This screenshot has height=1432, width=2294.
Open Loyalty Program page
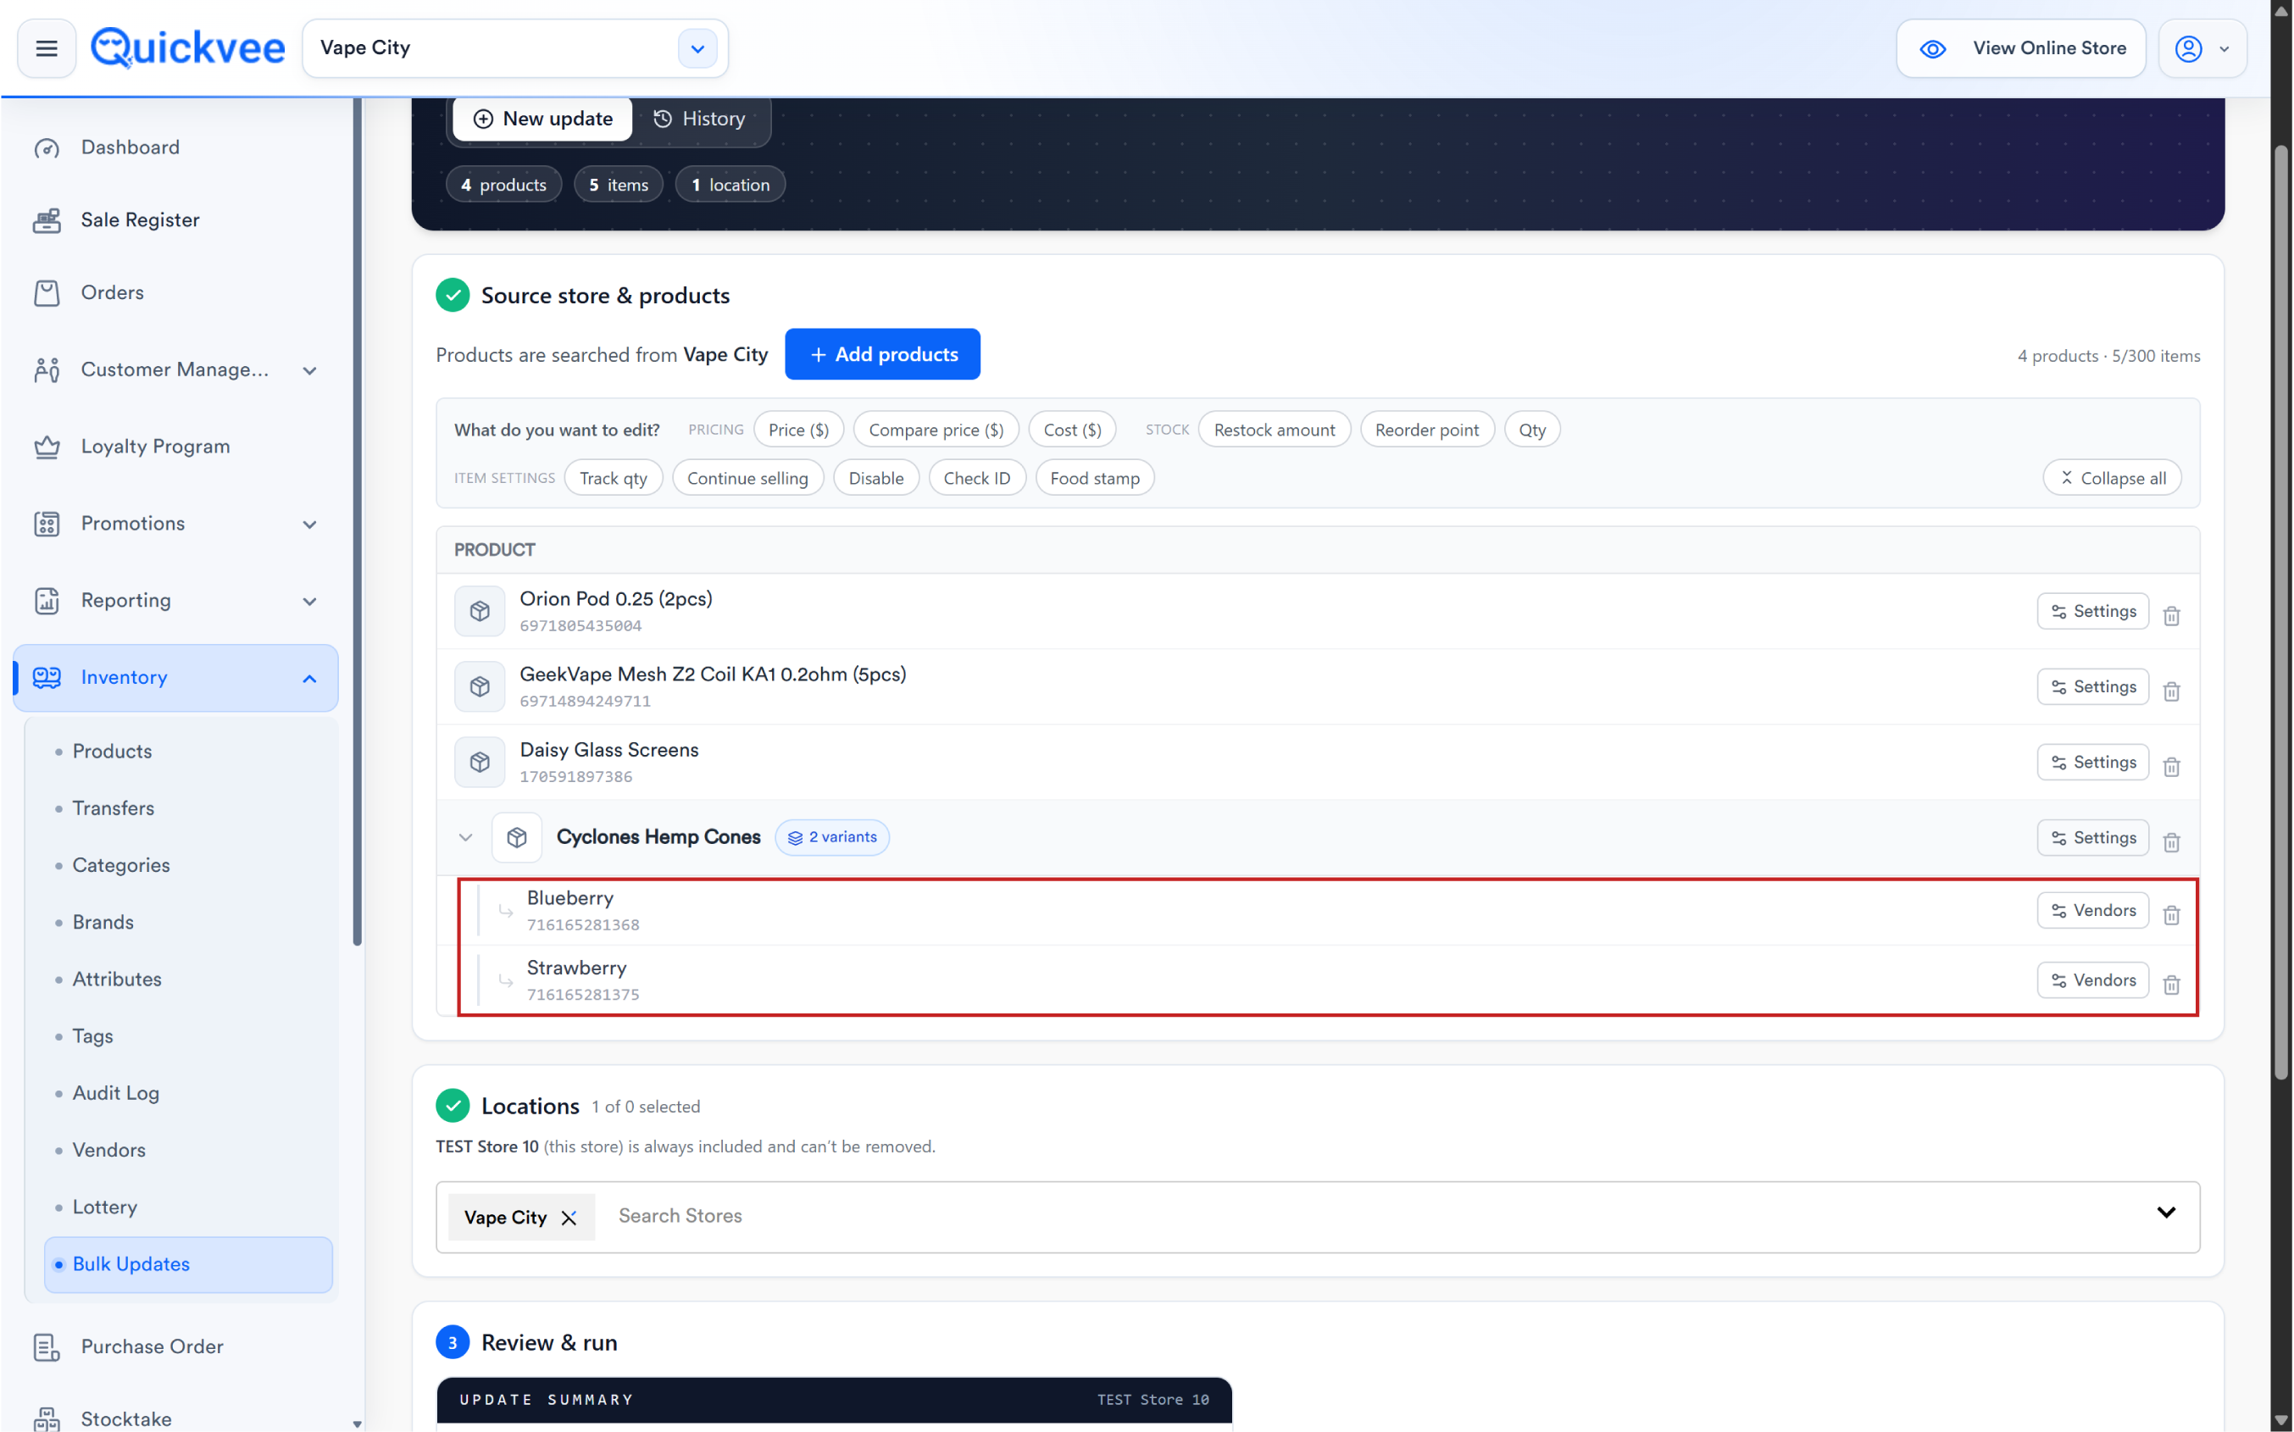coord(155,447)
